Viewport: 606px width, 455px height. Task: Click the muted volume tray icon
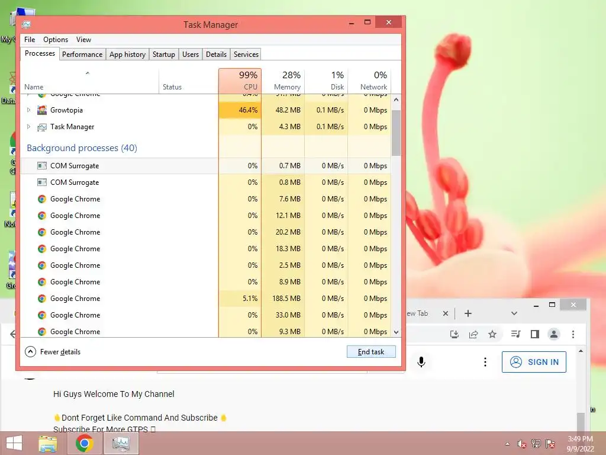click(522, 444)
